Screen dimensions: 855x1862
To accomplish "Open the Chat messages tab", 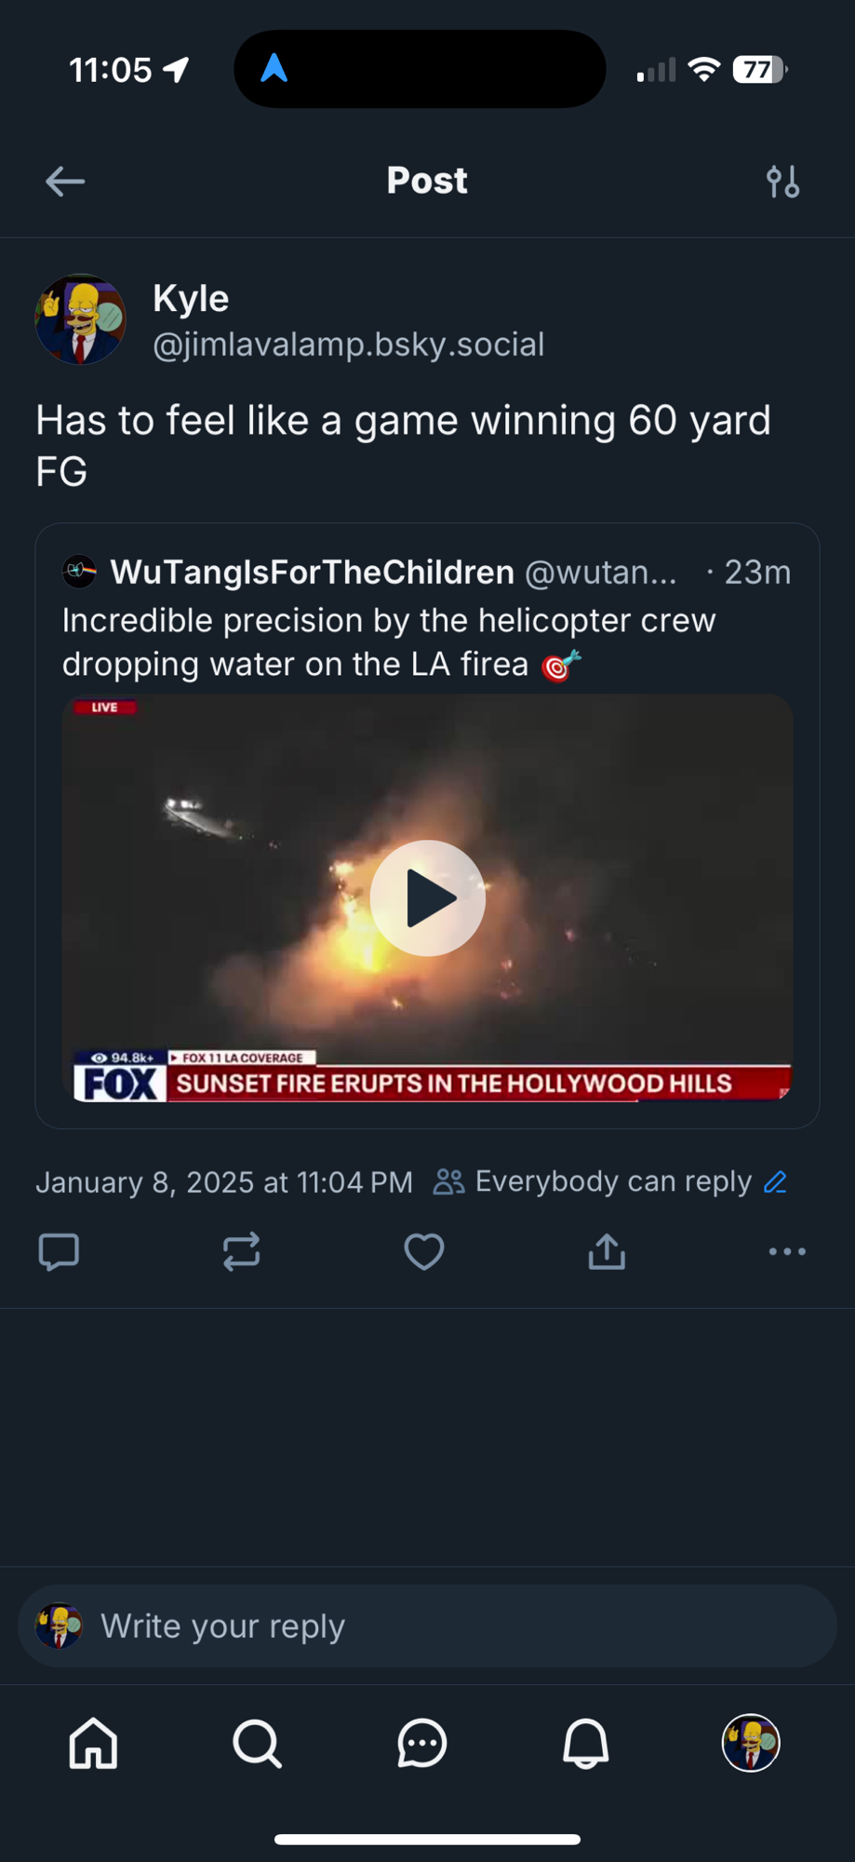I will (421, 1743).
